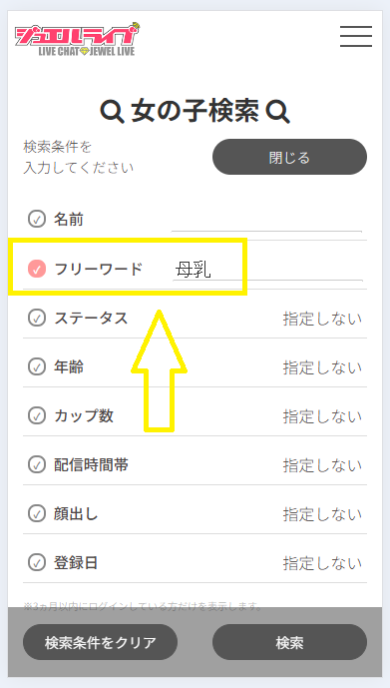Focus the フリーワード text field containing 母乳

pos(267,270)
